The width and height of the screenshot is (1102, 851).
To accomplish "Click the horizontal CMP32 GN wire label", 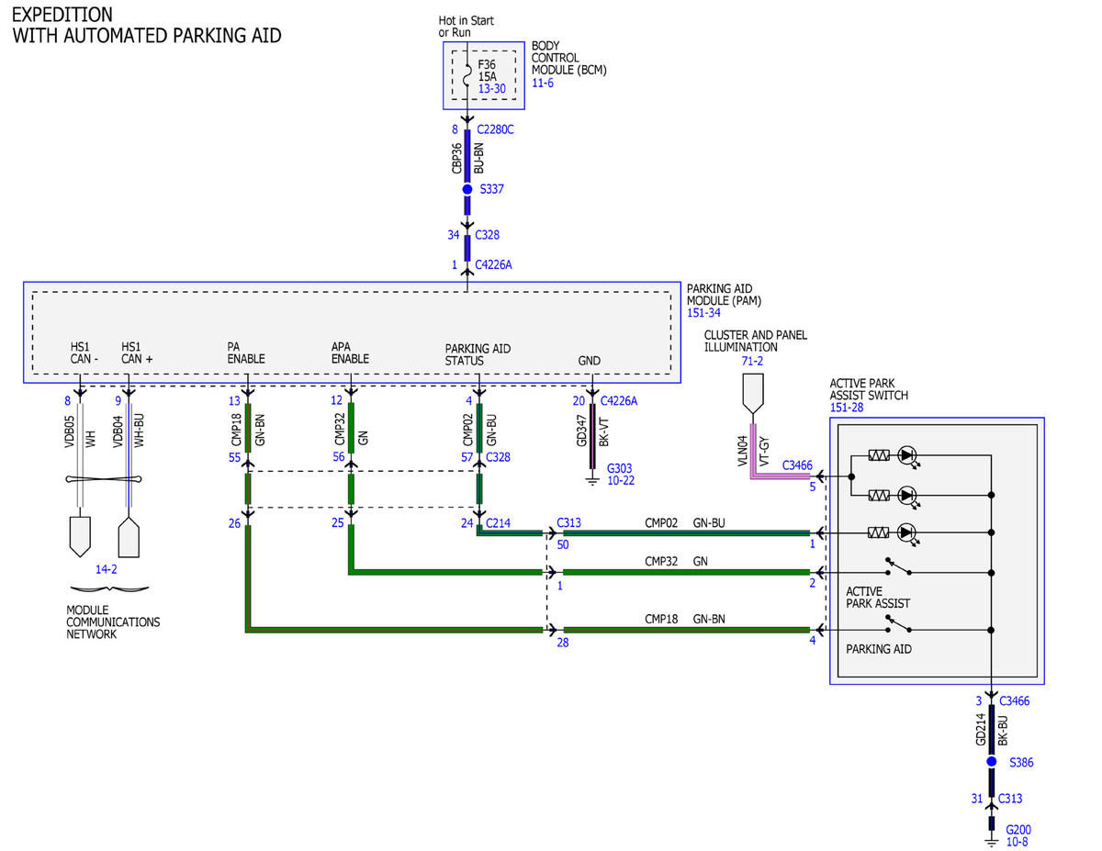I will 676,561.
